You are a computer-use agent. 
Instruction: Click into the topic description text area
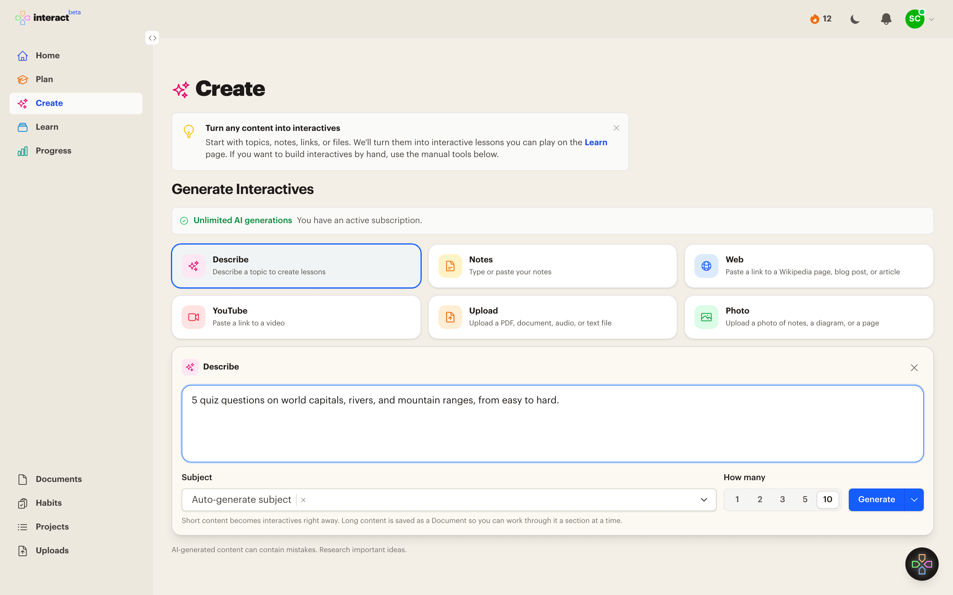552,423
